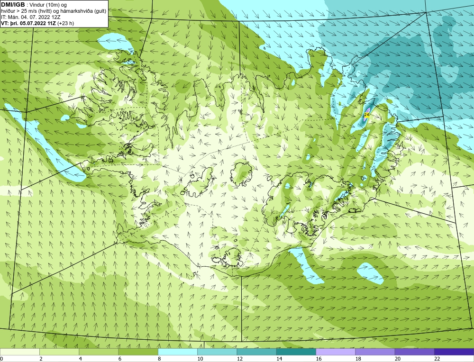Click the light teal 10–12 m/s legend swatch

pos(217,352)
